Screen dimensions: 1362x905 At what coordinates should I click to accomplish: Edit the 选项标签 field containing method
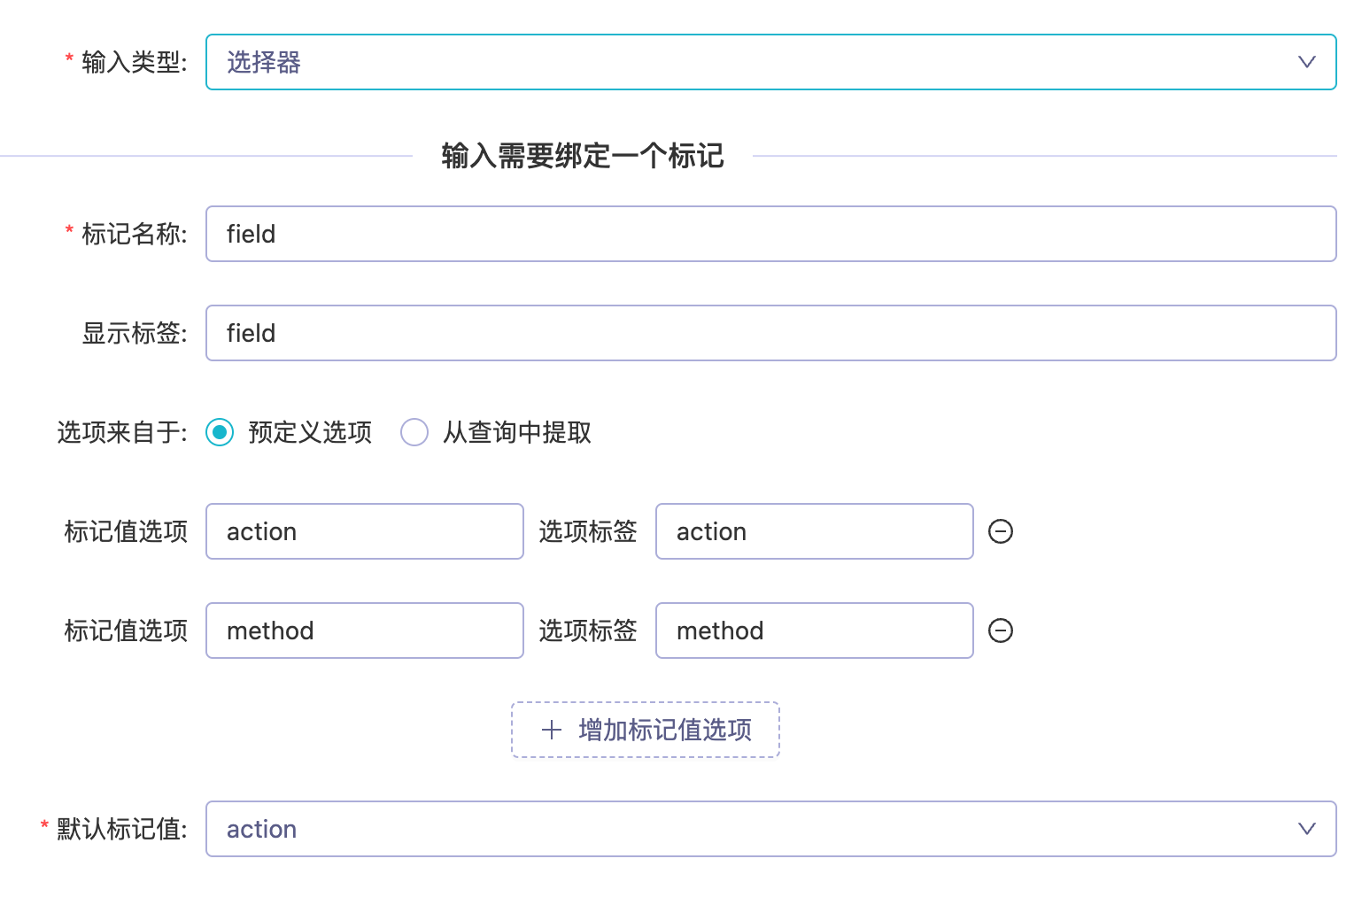coord(815,630)
